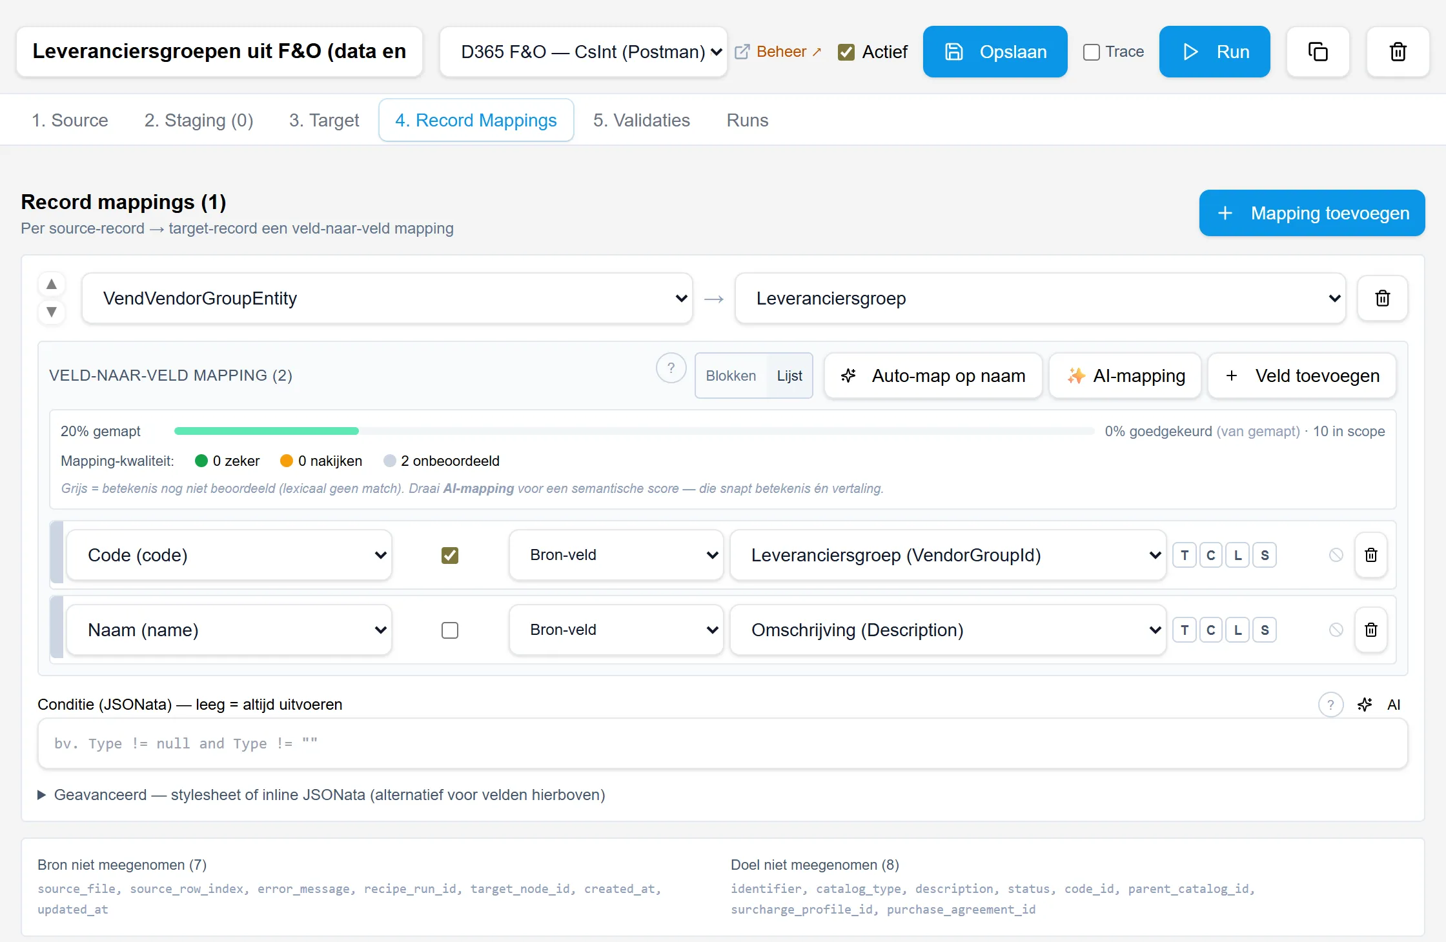
Task: Click the blocked circle icon on Naam row
Action: coord(1336,630)
